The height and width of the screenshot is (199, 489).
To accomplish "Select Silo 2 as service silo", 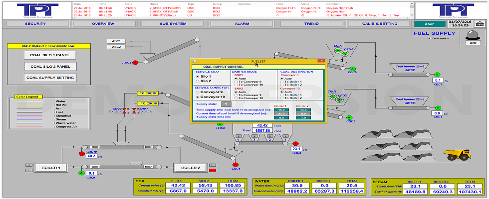I will click(x=198, y=81).
